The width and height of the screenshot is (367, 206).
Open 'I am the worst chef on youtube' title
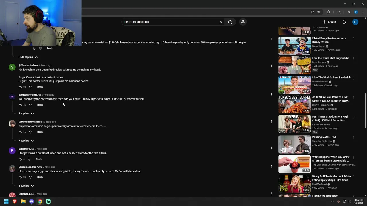[x=331, y=58]
